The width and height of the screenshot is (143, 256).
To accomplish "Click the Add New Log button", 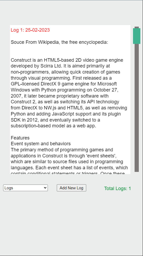I will [71, 188].
